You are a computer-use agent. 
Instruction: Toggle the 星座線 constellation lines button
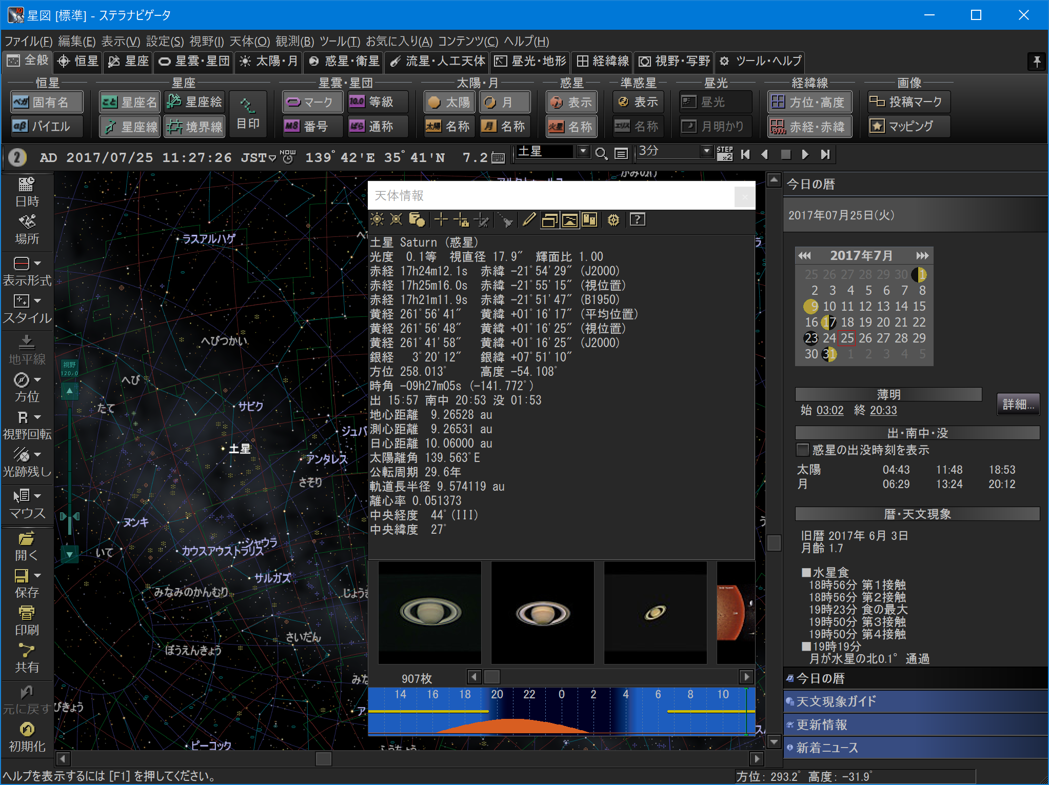coord(130,127)
